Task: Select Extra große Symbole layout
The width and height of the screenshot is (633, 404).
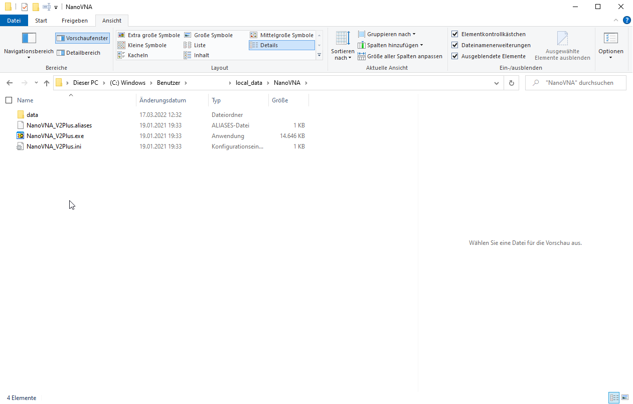Action: 149,35
